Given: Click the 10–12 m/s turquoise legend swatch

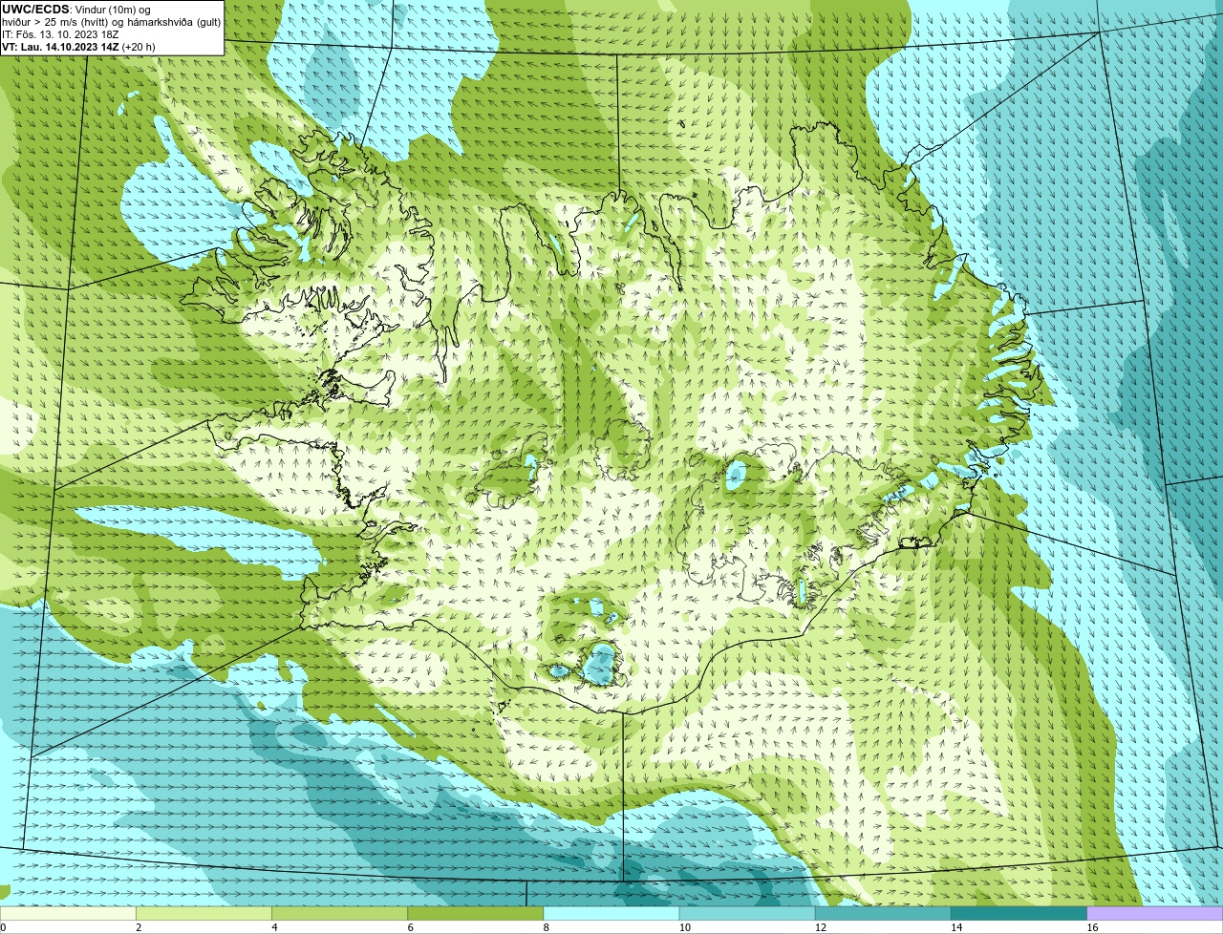Looking at the screenshot, I should pos(747,914).
